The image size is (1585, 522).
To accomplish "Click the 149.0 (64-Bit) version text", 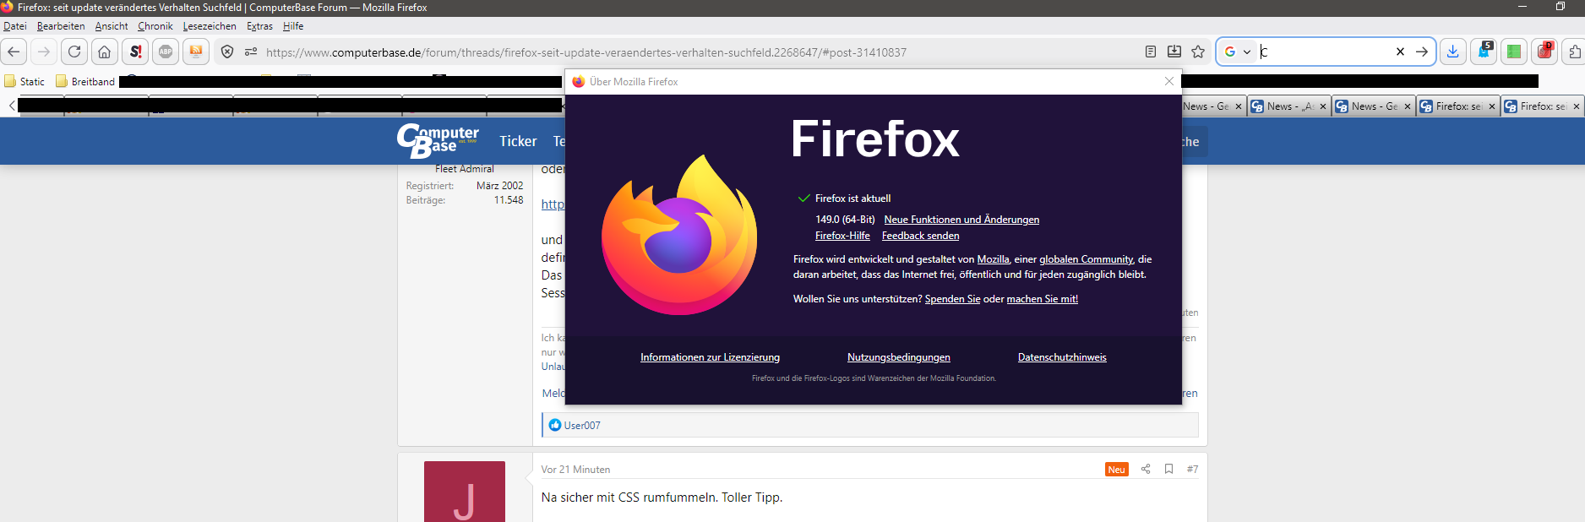I will pyautogui.click(x=845, y=220).
